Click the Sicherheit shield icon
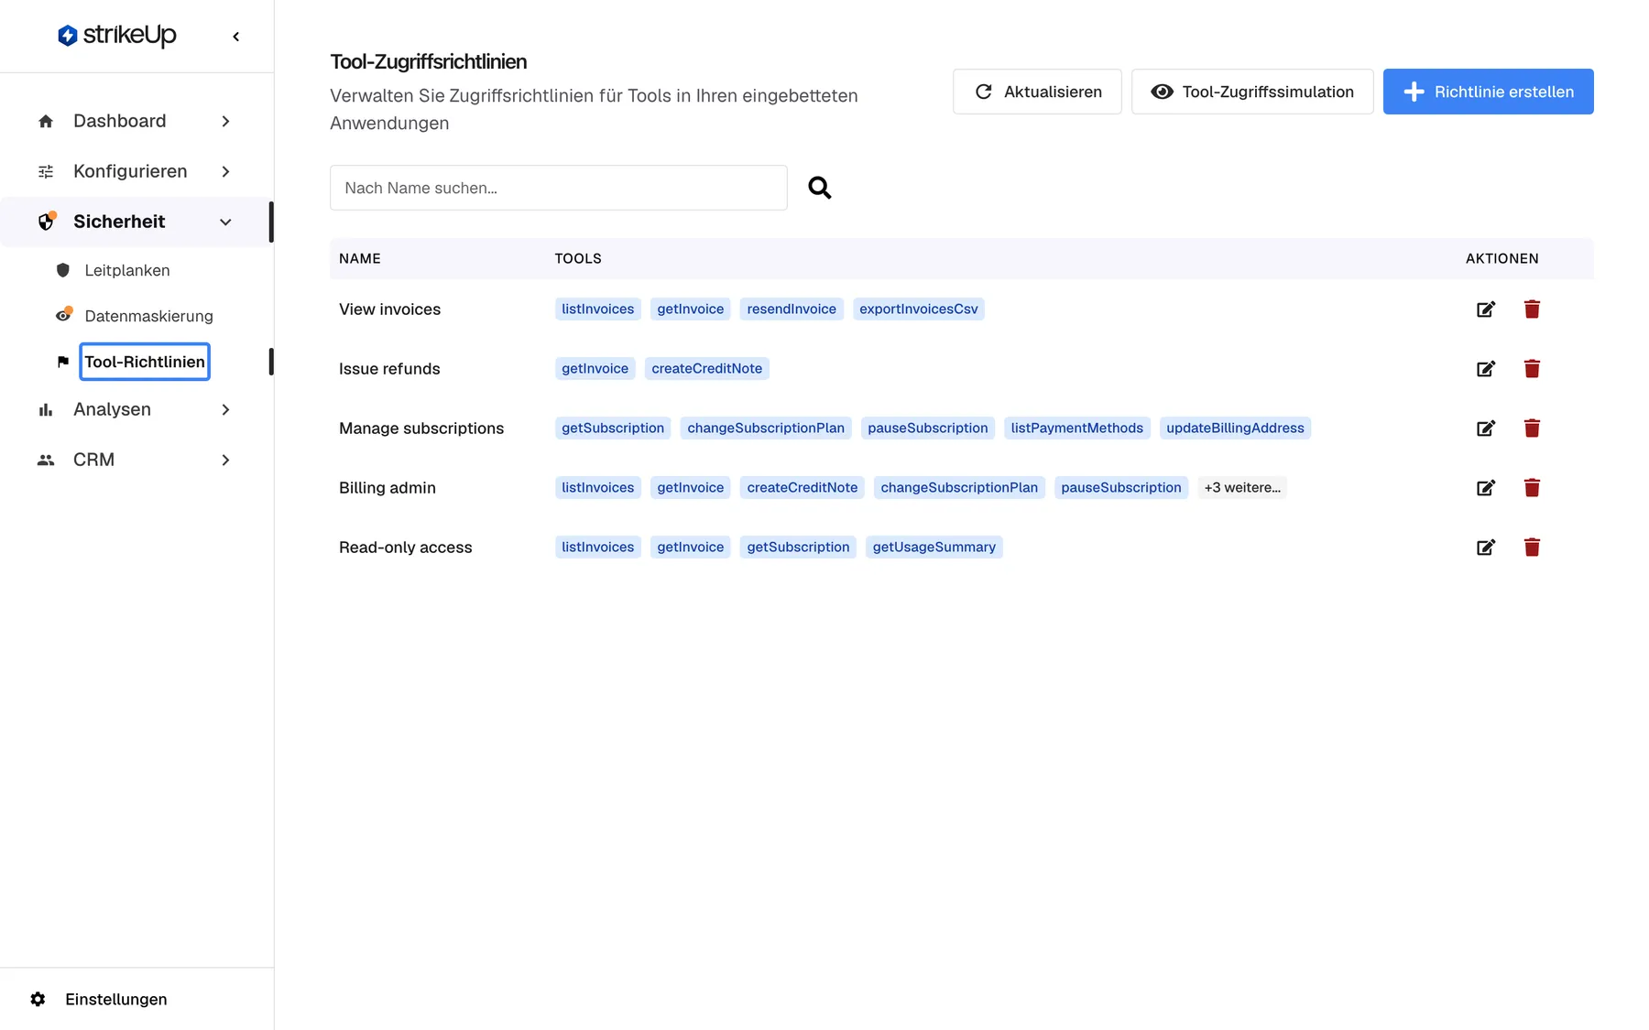 pyautogui.click(x=46, y=222)
